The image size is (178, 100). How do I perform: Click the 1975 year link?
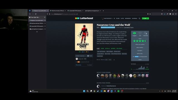[x=98, y=27]
